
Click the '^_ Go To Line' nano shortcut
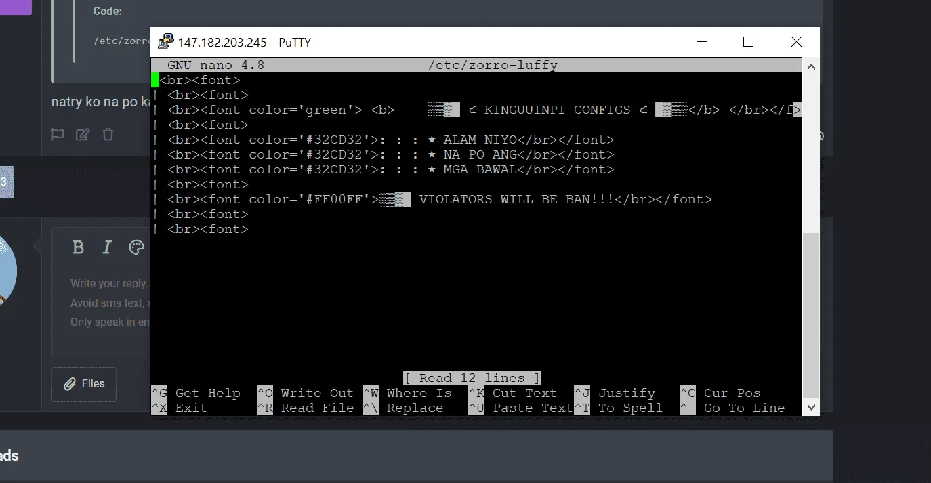pyautogui.click(x=732, y=408)
